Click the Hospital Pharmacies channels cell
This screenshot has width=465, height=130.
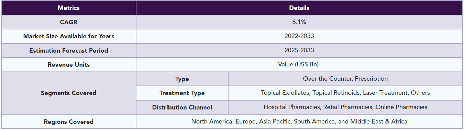(x=345, y=107)
